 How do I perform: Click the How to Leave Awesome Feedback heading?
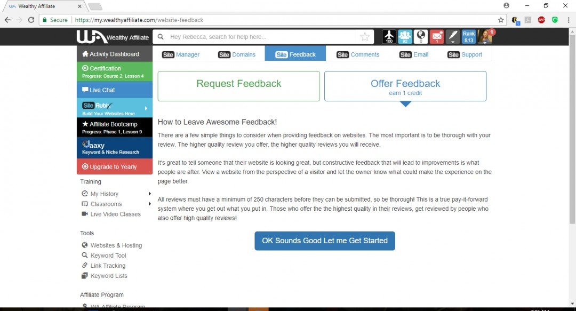(x=217, y=122)
